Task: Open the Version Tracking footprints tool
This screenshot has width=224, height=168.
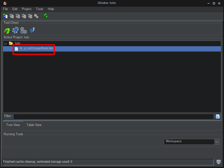Action: click(32, 30)
